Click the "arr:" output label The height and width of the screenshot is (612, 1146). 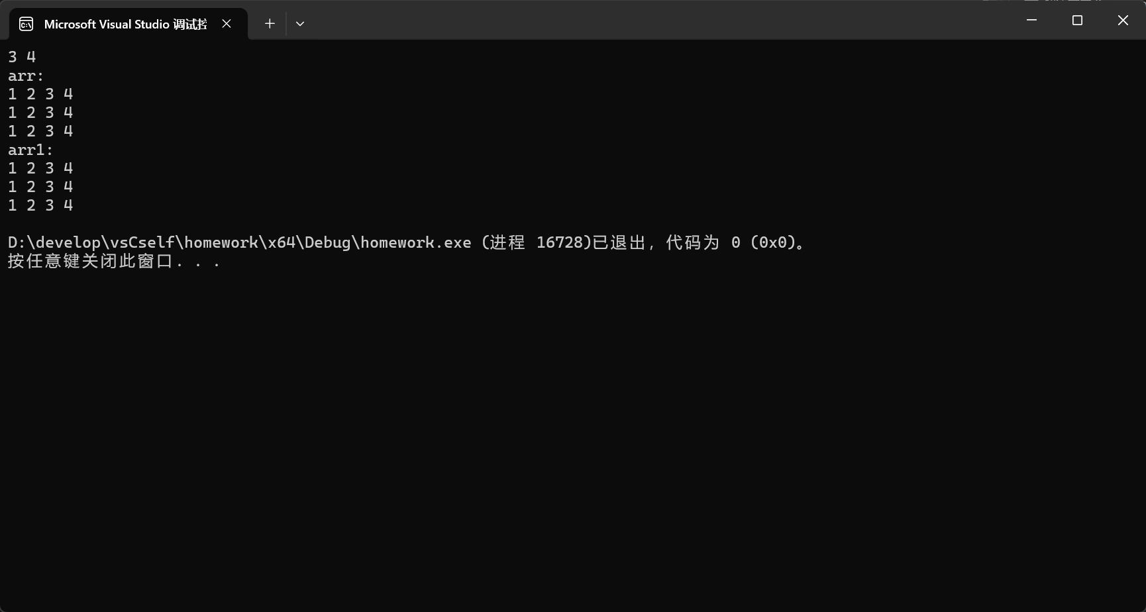coord(26,76)
